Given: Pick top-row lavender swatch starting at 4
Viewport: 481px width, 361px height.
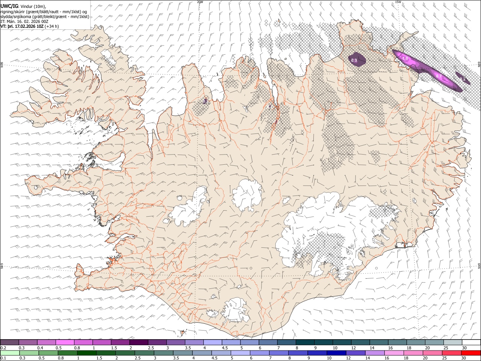Looking at the screenshot, I should point(212,342).
